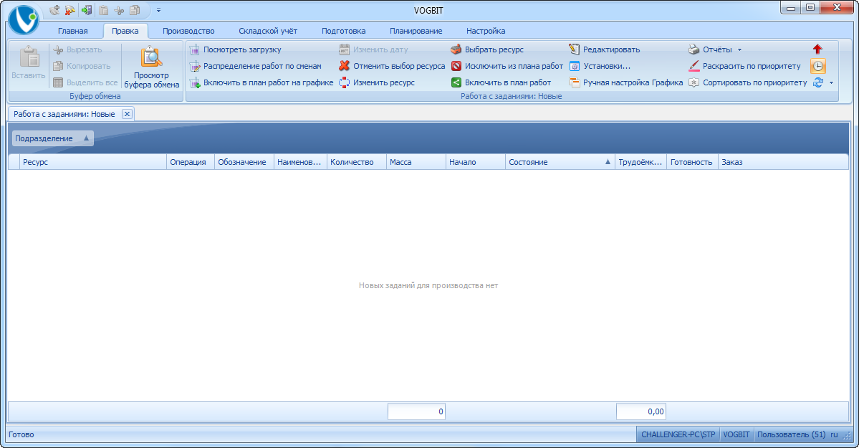Switch to the Производство ribbon tab
Screen dimensions: 859x448
pyautogui.click(x=188, y=31)
